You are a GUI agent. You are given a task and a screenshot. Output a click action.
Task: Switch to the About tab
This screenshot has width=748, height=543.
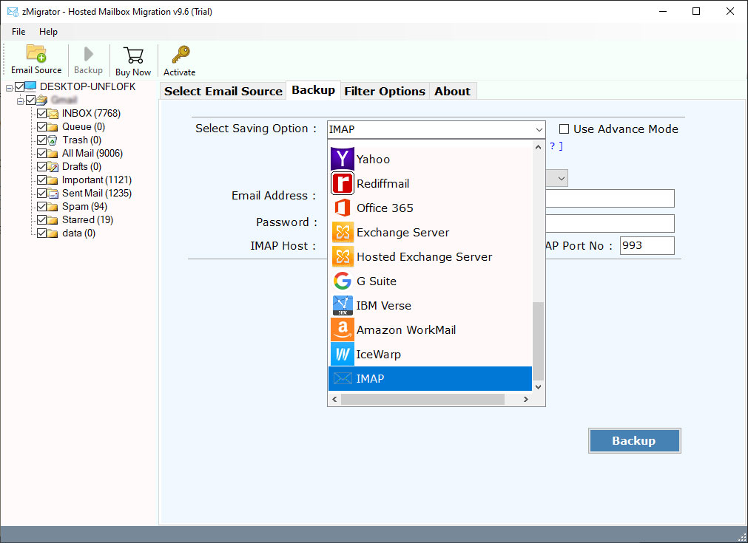tap(452, 91)
